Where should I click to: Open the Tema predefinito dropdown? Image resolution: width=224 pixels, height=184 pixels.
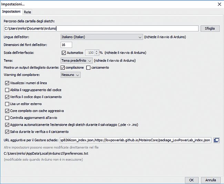(77, 61)
